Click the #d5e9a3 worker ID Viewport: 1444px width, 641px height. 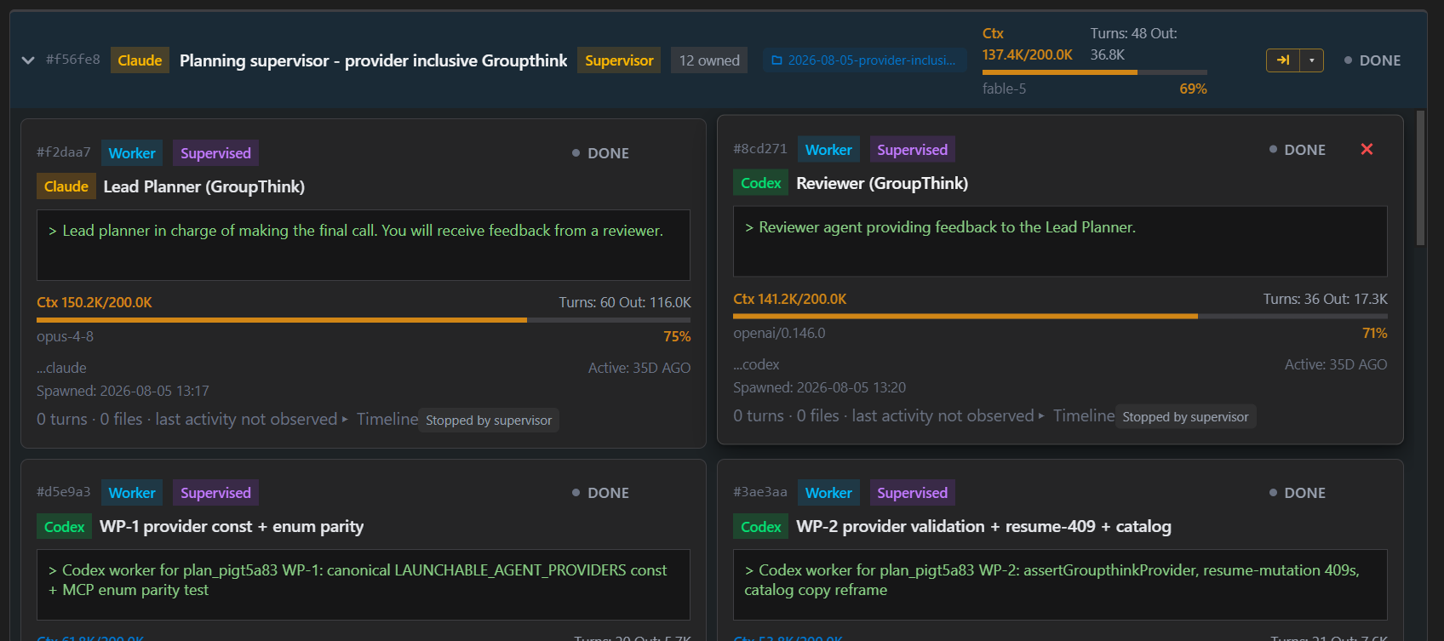point(64,492)
